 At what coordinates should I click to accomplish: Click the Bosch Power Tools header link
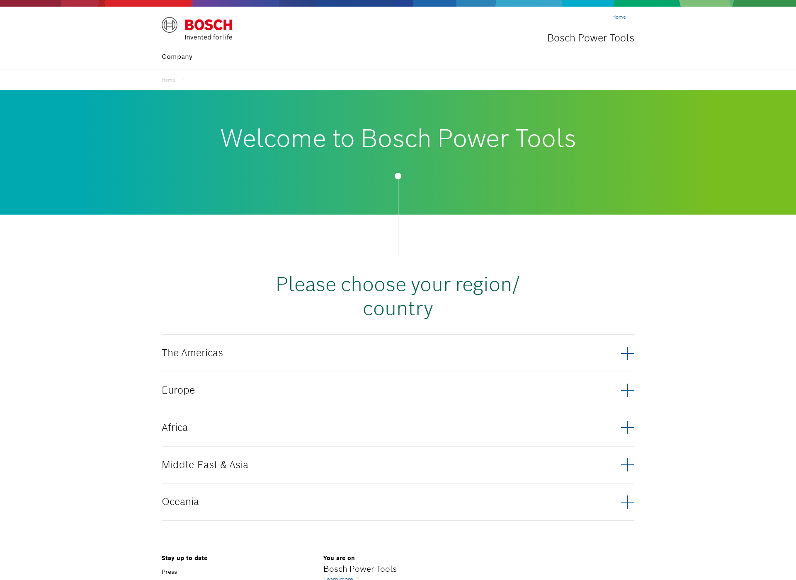[x=591, y=38]
